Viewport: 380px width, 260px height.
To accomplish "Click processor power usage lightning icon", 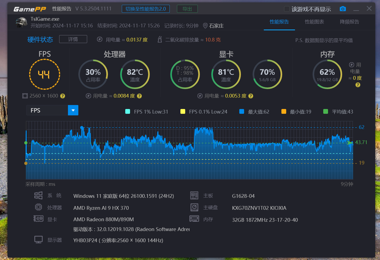I will coord(88,96).
